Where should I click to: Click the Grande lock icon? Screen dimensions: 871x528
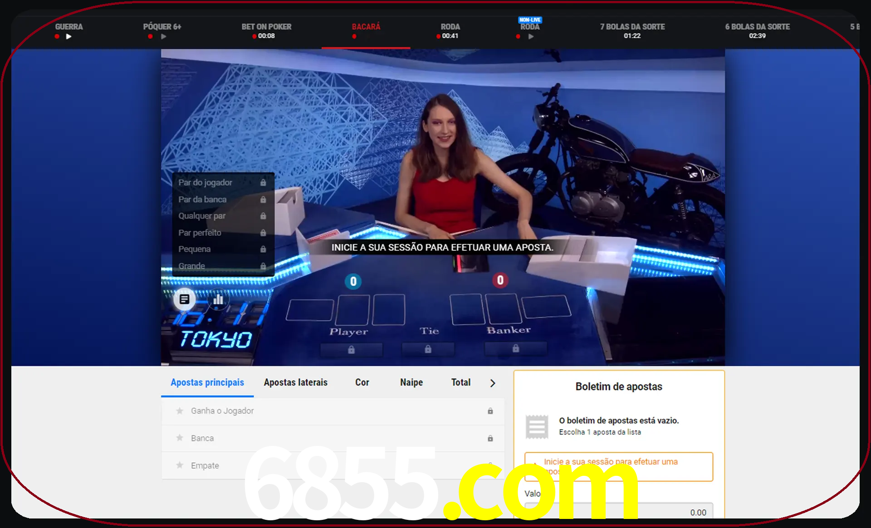(x=263, y=266)
